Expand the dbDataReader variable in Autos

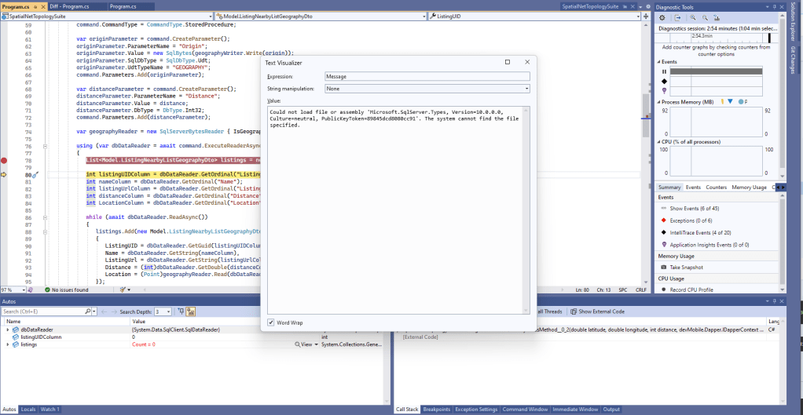coord(8,329)
